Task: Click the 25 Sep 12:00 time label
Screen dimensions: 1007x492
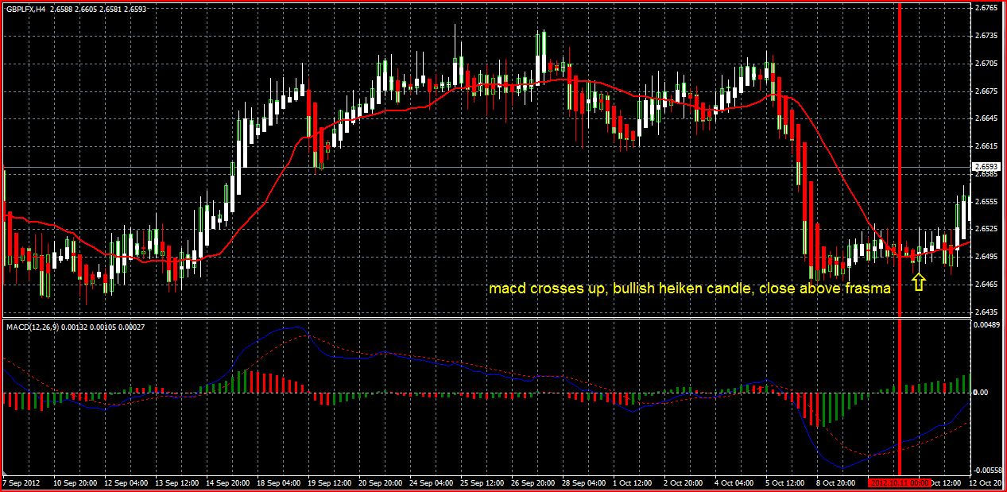Action: pos(482,482)
